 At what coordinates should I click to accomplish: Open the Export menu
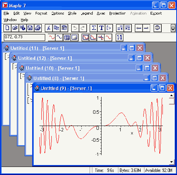[x=156, y=13]
